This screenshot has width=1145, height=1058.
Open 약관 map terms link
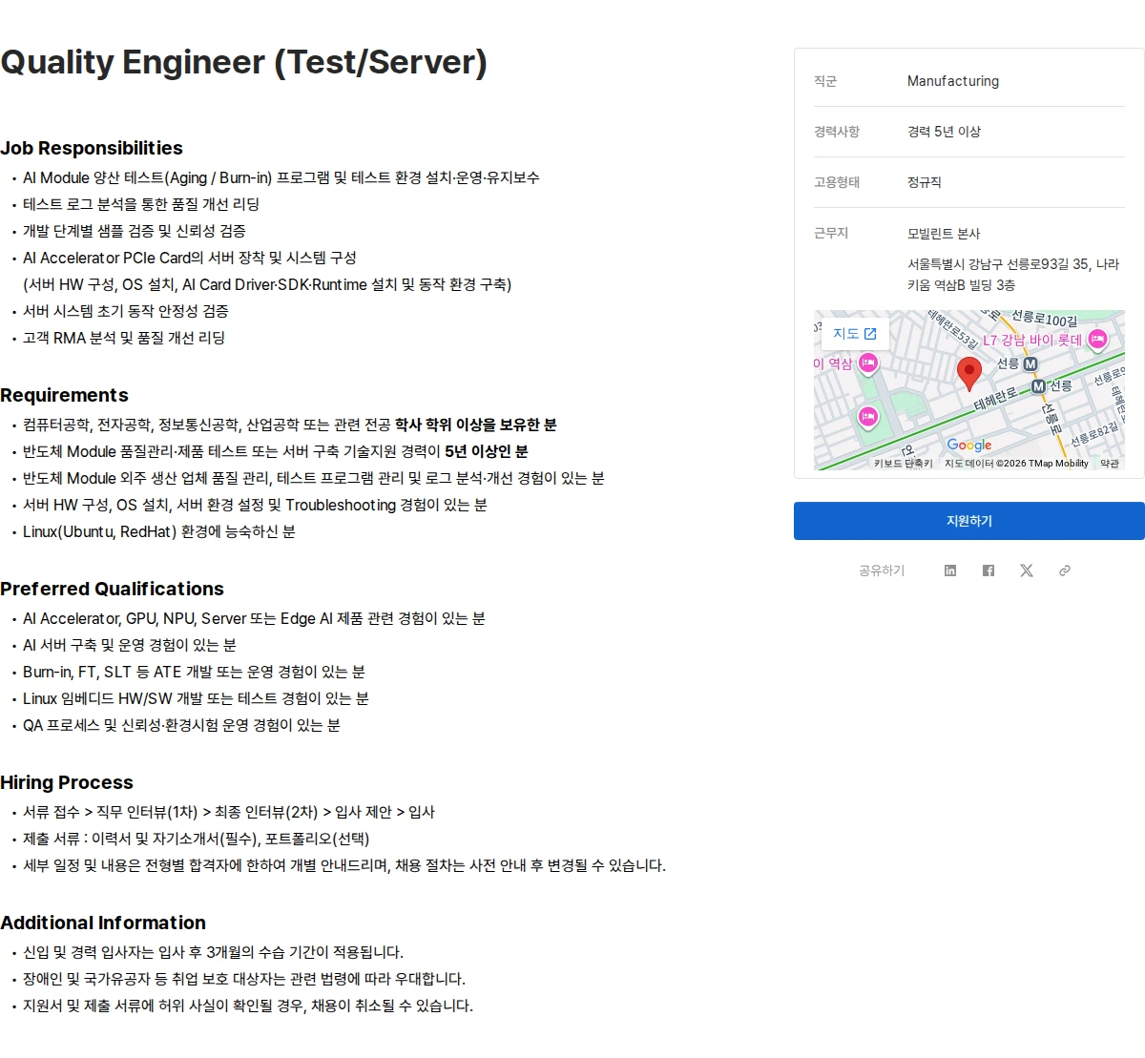1110,464
